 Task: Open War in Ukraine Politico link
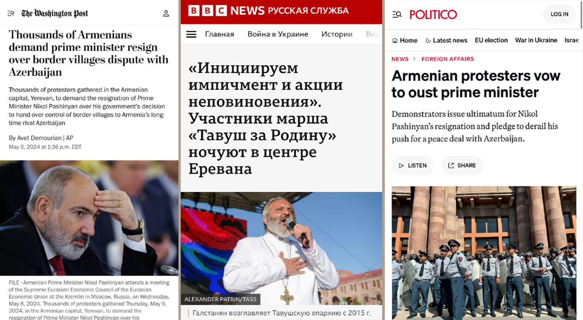(536, 40)
